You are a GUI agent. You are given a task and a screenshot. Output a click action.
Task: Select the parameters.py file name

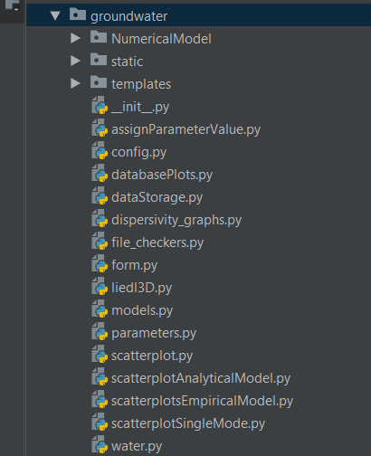click(154, 334)
